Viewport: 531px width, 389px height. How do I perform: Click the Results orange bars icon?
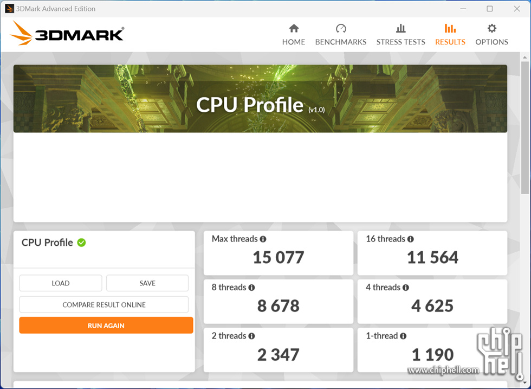pyautogui.click(x=450, y=28)
